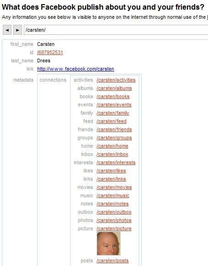
Task: Select the /carsten/movies link
Action: [x=114, y=187]
